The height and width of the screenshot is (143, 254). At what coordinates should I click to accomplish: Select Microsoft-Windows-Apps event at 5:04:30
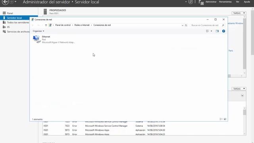[x=104, y=130]
